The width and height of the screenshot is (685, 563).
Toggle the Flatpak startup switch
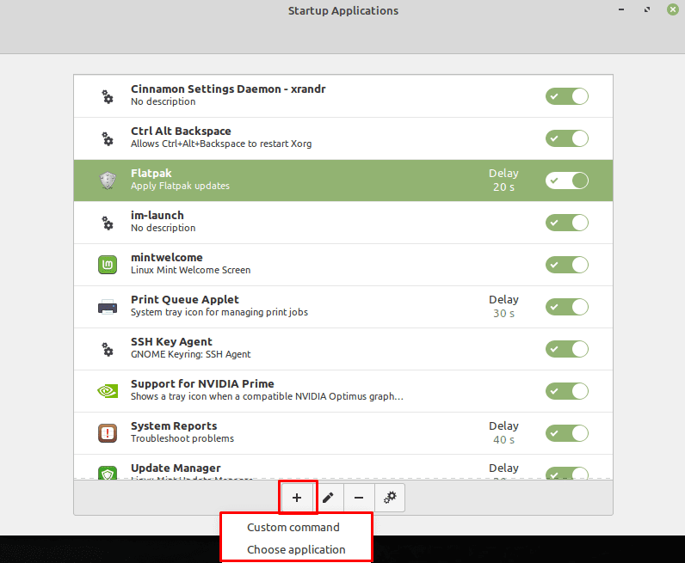pyautogui.click(x=566, y=181)
